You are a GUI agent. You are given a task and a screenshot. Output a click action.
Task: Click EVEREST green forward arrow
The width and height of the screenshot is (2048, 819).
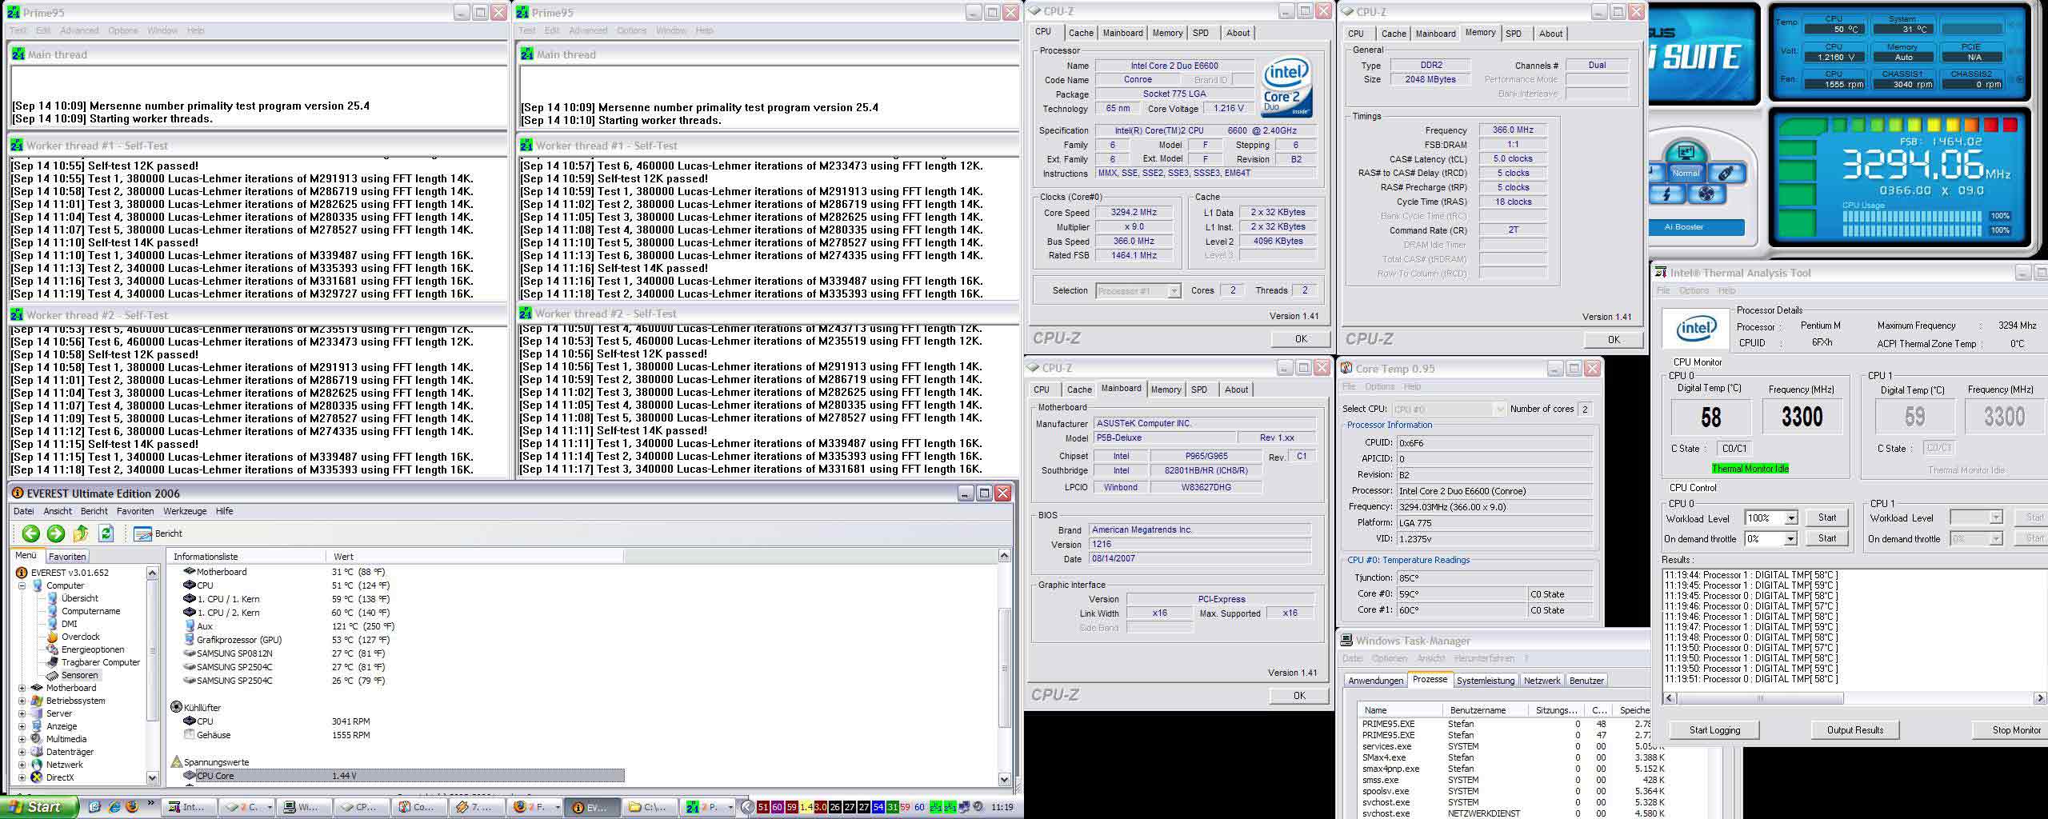(x=56, y=533)
